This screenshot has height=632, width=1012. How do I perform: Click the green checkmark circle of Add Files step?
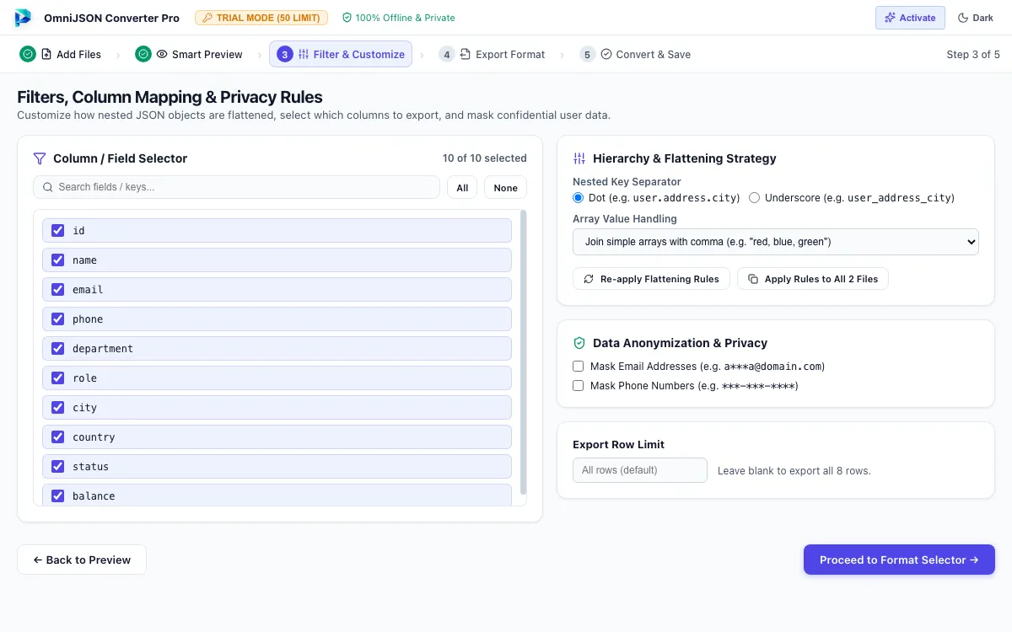tap(28, 54)
